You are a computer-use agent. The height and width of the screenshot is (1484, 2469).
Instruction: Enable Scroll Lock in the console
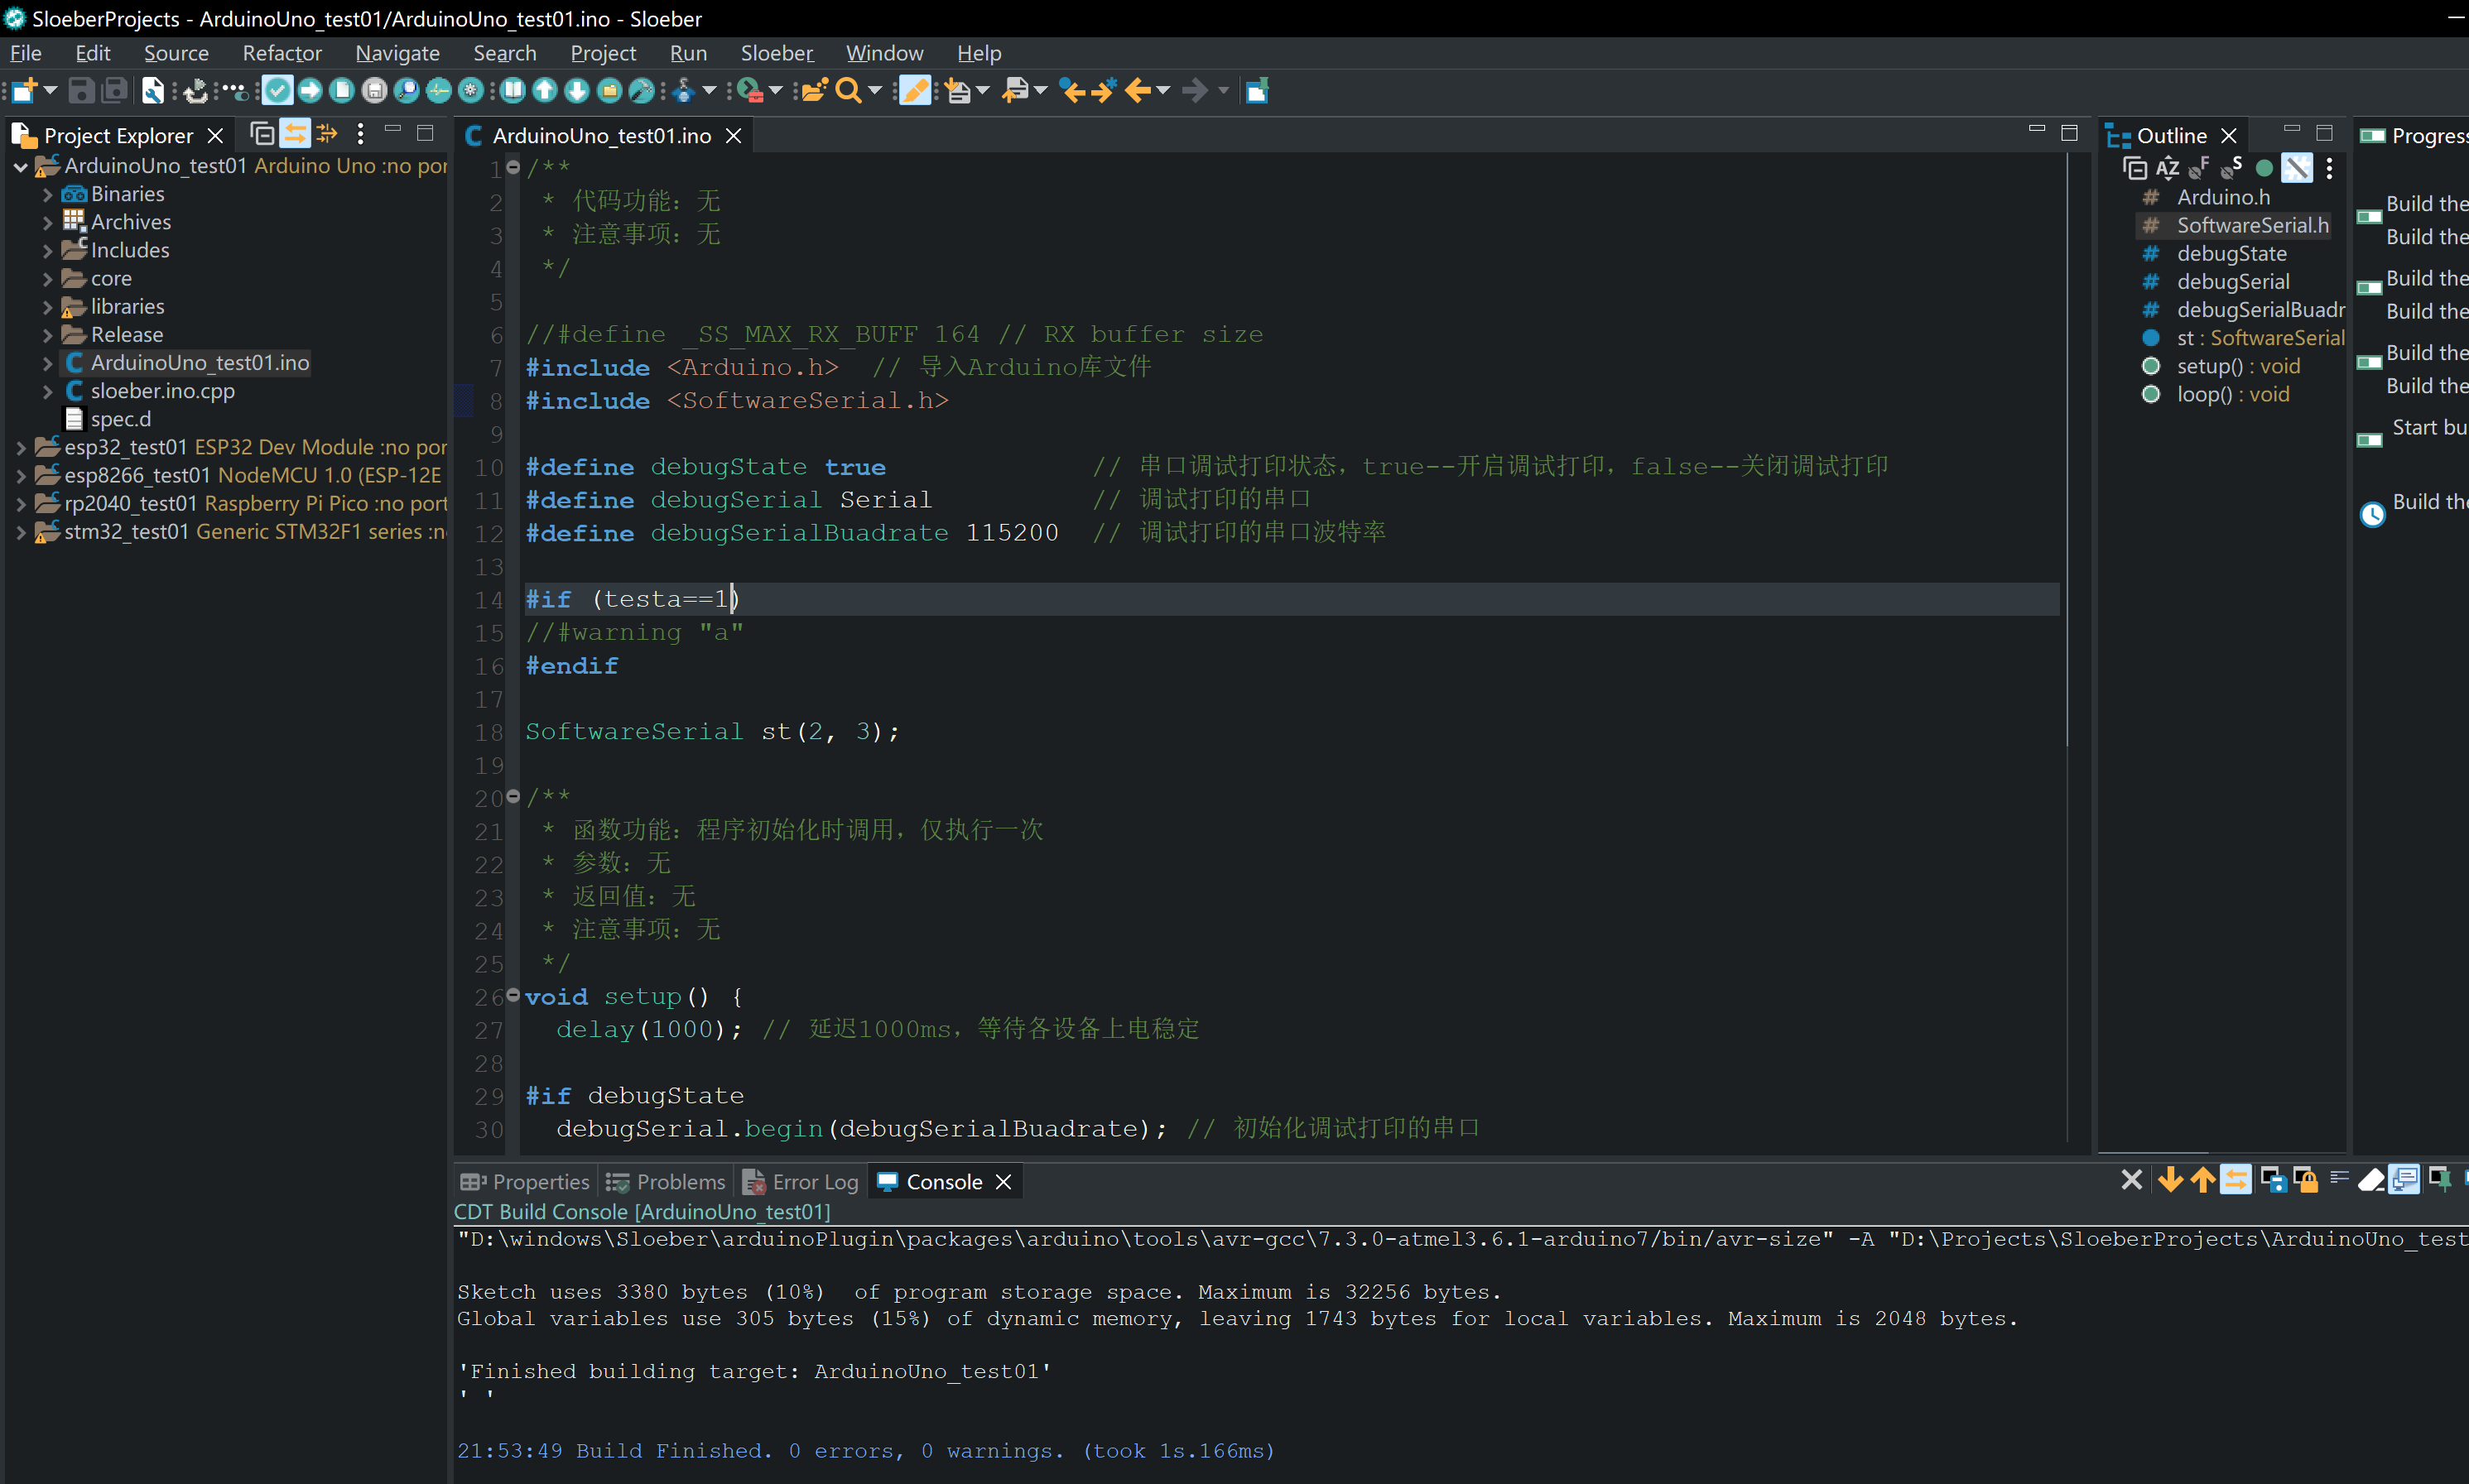[2304, 1180]
